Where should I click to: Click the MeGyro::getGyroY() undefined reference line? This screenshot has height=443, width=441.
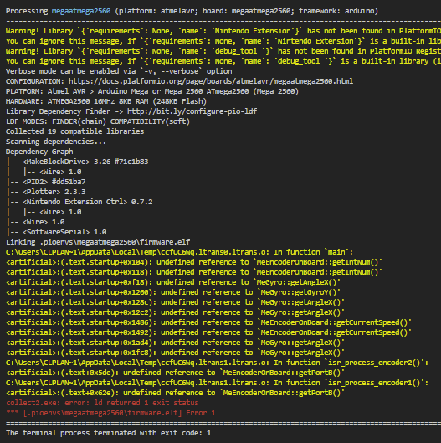[x=173, y=292]
